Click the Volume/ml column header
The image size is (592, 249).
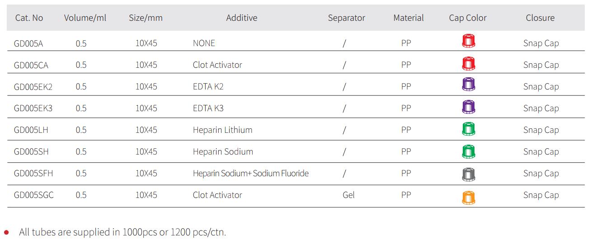tap(85, 18)
